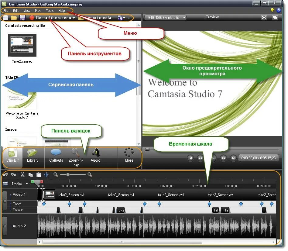Expand the Record the screen dropdown arrow
288x251 pixels.
(74, 18)
